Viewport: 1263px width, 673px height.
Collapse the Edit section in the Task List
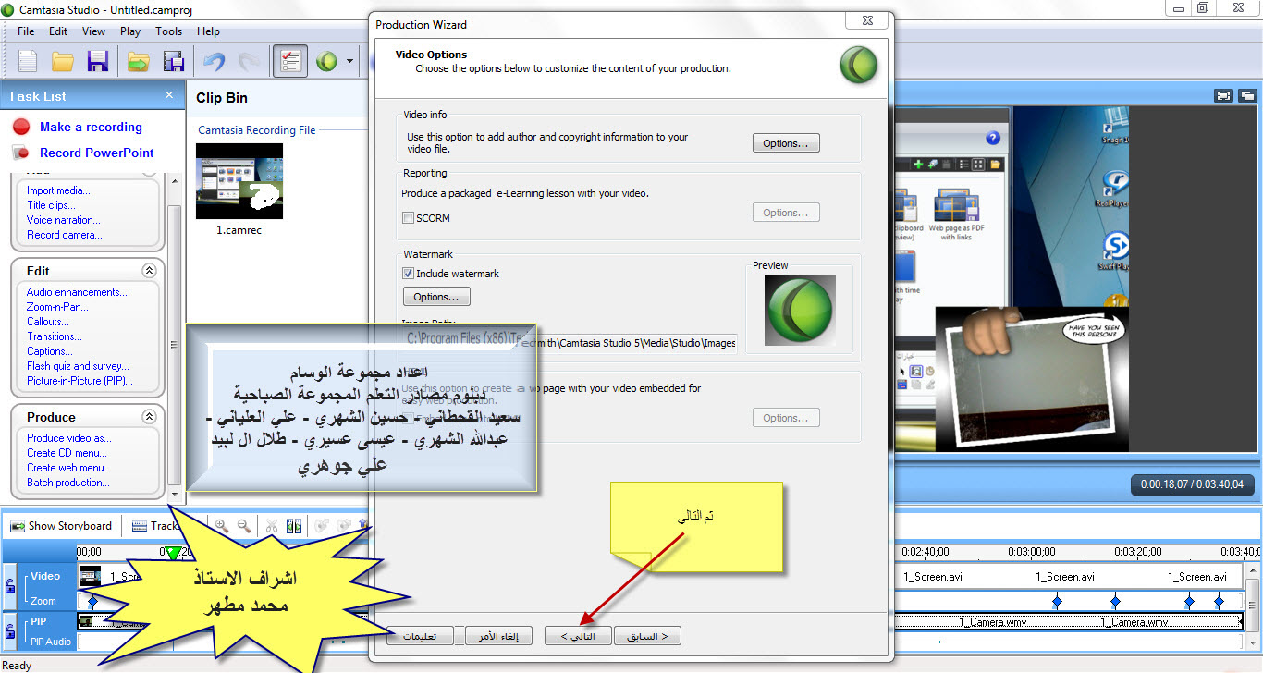(149, 271)
